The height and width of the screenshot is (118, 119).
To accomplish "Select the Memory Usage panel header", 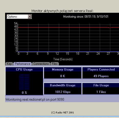I will (63, 69).
